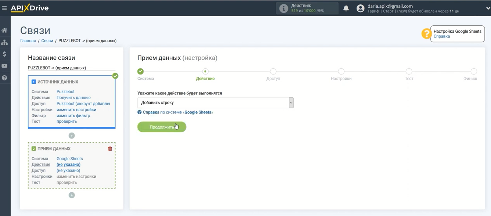Click изменить настройки in data source
The width and height of the screenshot is (491, 216).
[x=76, y=109]
